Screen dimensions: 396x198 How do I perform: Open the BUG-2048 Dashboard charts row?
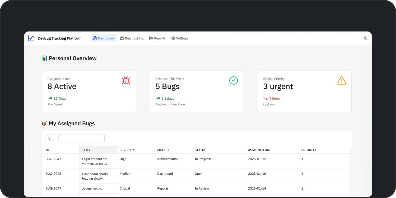[95, 176]
